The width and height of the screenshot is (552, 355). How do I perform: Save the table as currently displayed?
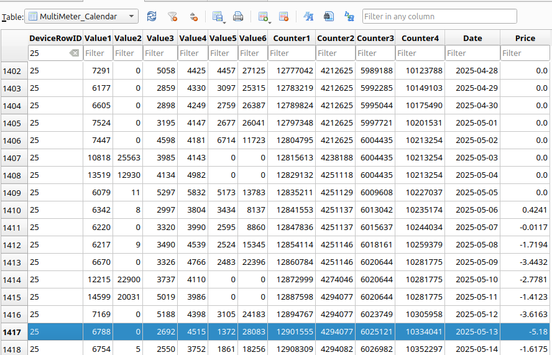[217, 16]
